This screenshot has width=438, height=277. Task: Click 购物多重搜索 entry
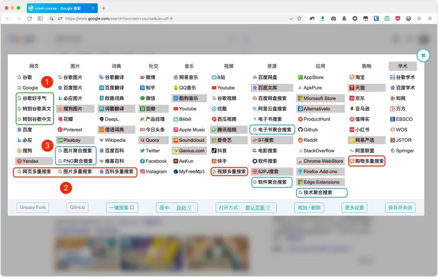pyautogui.click(x=367, y=161)
